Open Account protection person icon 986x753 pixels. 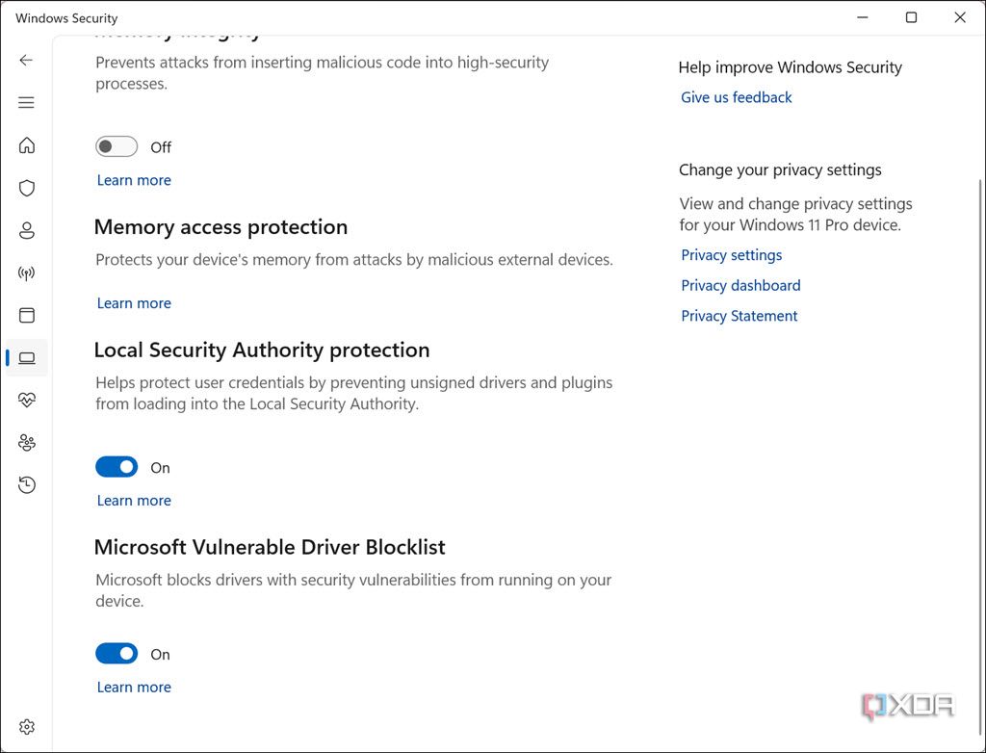pyautogui.click(x=27, y=230)
